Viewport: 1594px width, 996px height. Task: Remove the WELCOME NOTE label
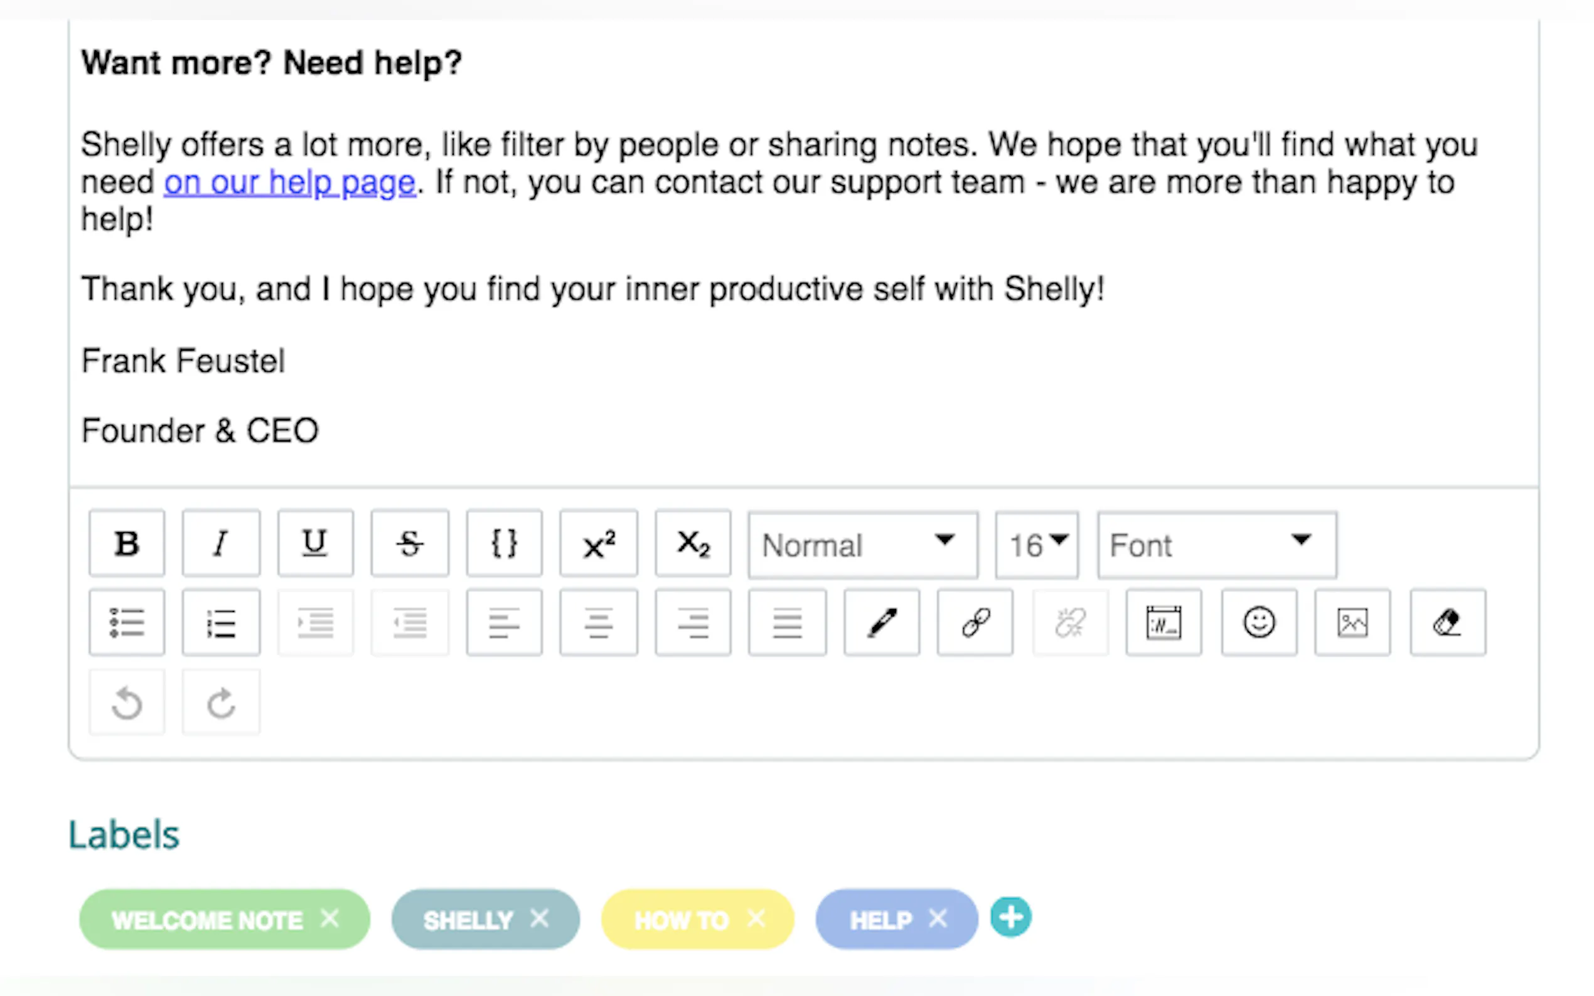[329, 918]
